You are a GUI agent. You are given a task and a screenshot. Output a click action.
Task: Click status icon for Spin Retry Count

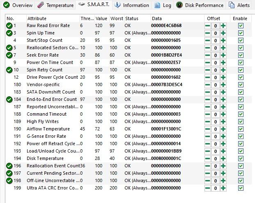(9, 70)
